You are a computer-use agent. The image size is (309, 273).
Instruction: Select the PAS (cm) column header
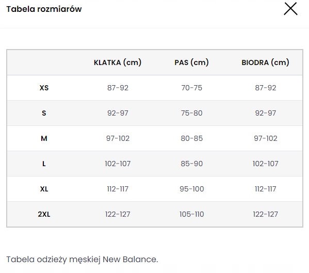(191, 62)
